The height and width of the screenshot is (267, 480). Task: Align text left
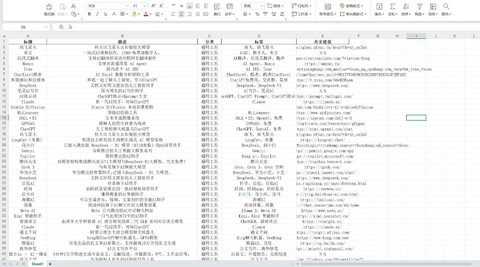[173, 14]
